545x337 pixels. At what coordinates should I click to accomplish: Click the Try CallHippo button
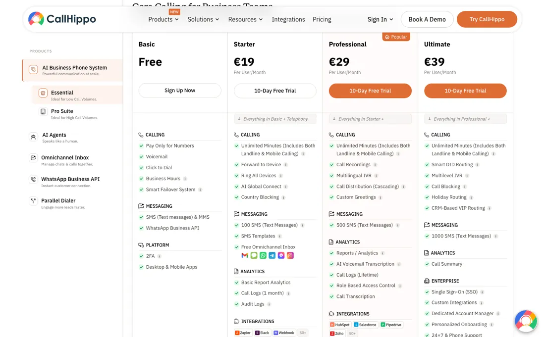coord(487,19)
